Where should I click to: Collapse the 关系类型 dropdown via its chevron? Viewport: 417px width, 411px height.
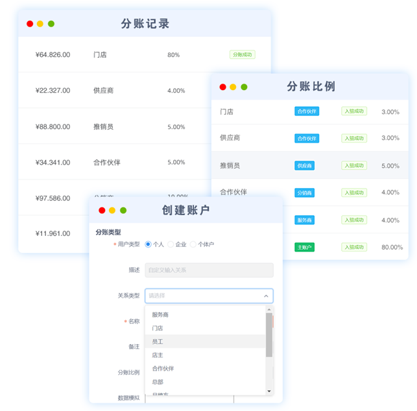pos(265,296)
